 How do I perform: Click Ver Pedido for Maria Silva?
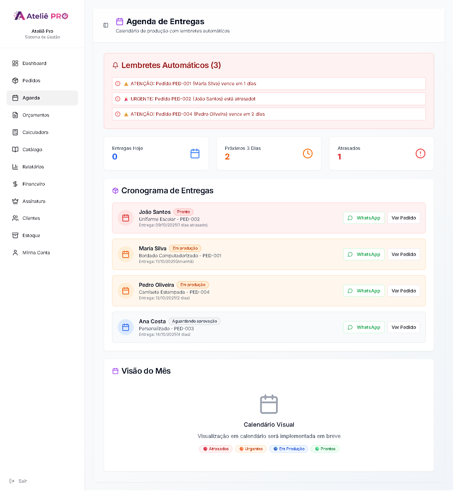tap(404, 254)
